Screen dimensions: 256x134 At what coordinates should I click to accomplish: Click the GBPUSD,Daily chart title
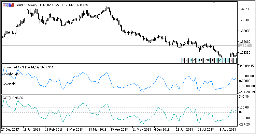pos(26,5)
